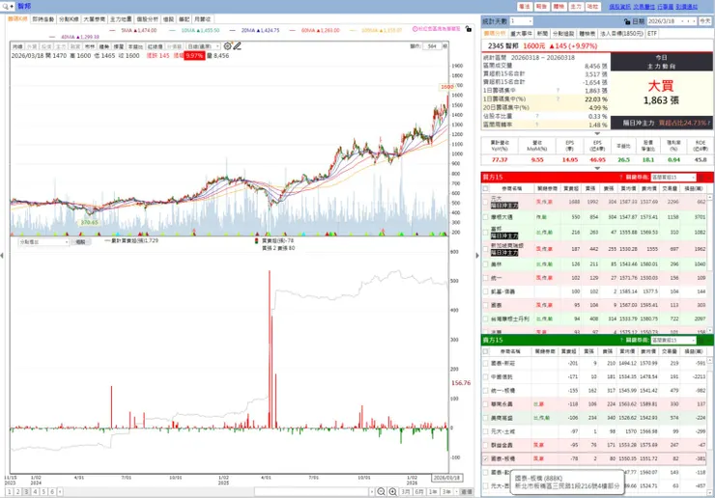
Task: Tick the checkbox for 華南永昌 row
Action: pyautogui.click(x=486, y=404)
